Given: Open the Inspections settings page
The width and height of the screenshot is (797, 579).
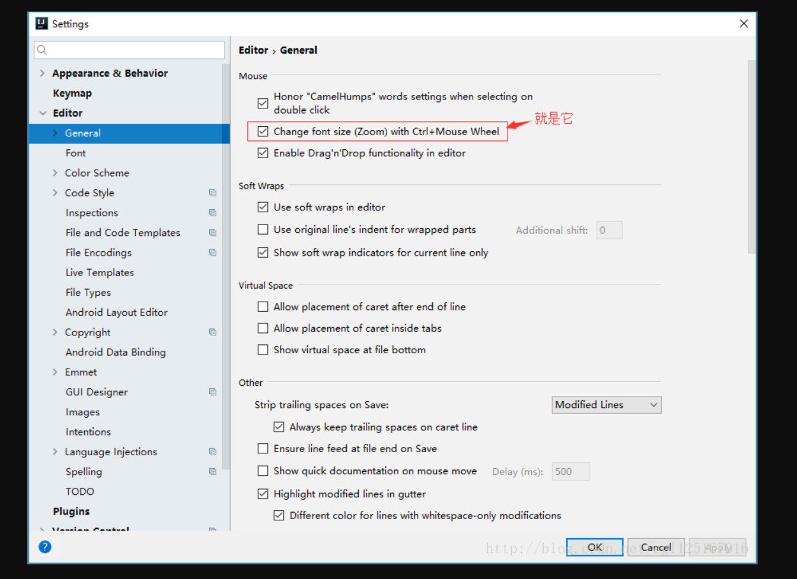Looking at the screenshot, I should (92, 212).
